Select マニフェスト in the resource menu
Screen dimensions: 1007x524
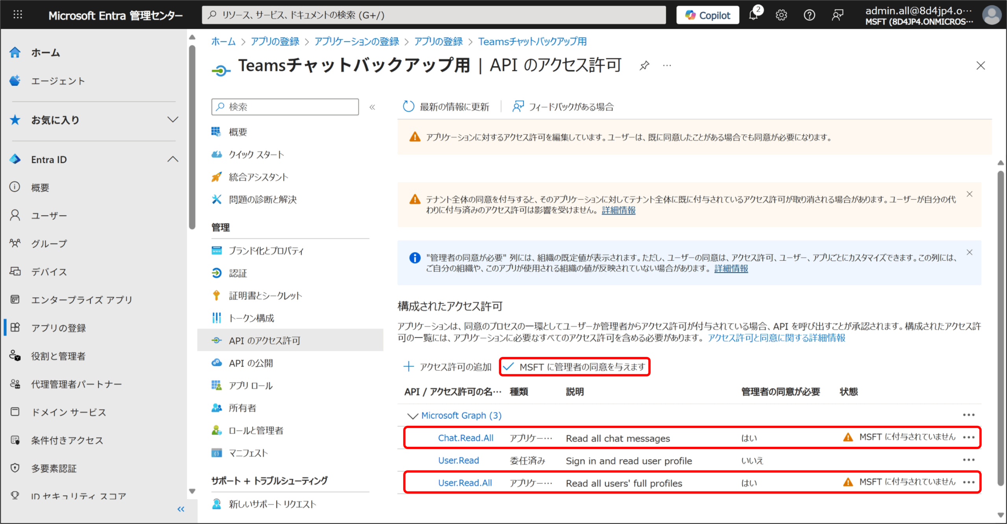click(x=248, y=453)
